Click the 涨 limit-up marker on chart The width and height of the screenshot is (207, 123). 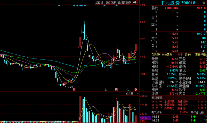tap(136, 90)
